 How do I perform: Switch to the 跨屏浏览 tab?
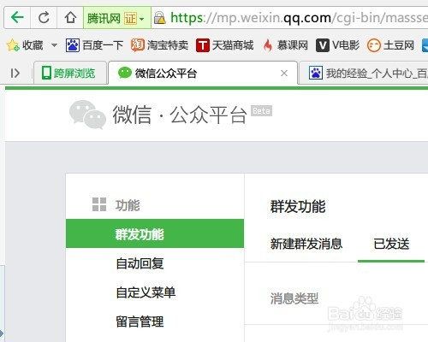click(x=70, y=74)
